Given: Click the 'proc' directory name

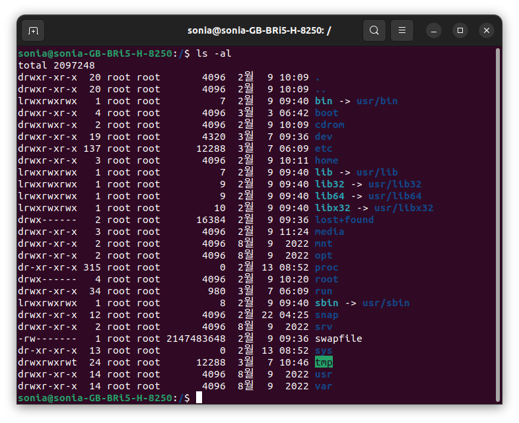Looking at the screenshot, I should tap(326, 268).
